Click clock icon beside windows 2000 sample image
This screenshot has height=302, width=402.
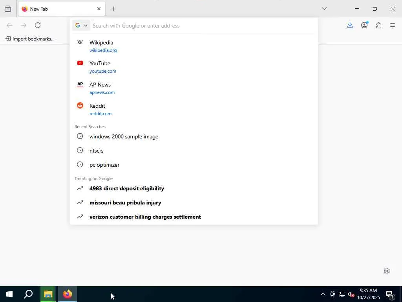pyautogui.click(x=80, y=136)
